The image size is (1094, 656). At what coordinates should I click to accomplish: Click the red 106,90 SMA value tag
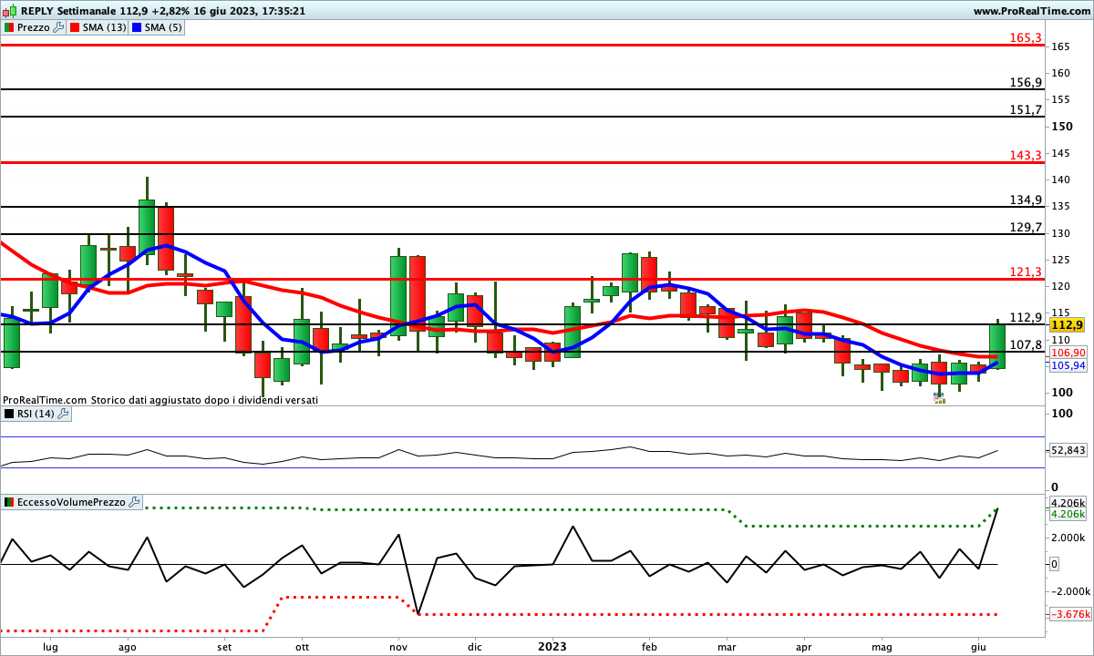tap(1068, 353)
